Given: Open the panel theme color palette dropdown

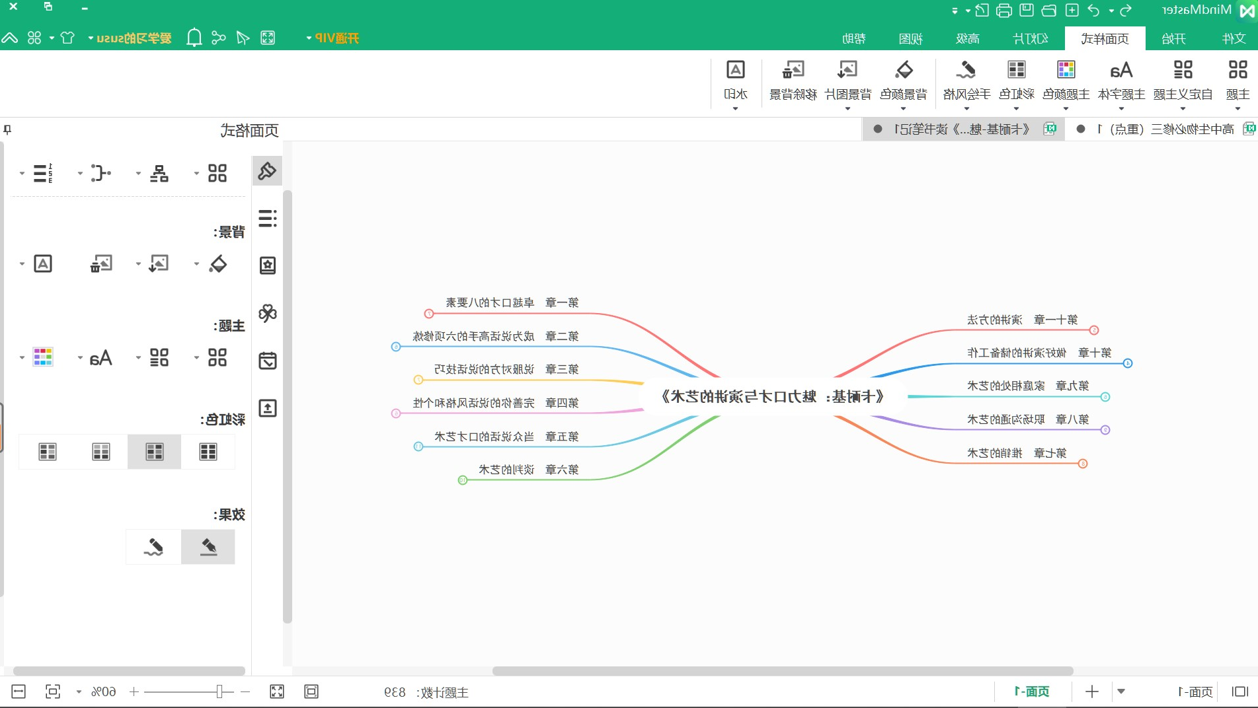Looking at the screenshot, I should 22,358.
